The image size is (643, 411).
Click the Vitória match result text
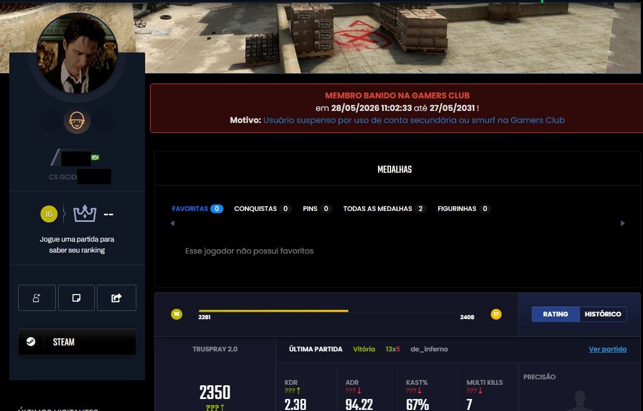tap(364, 349)
